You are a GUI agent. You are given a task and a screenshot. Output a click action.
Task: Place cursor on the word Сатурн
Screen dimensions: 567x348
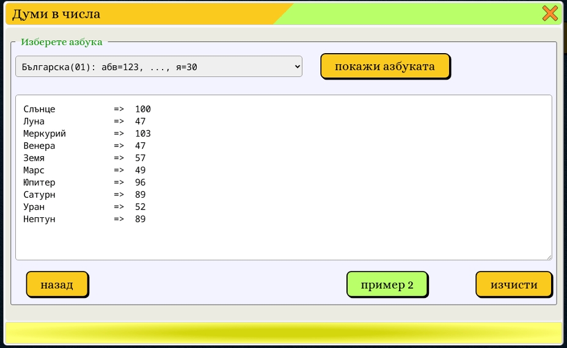39,195
